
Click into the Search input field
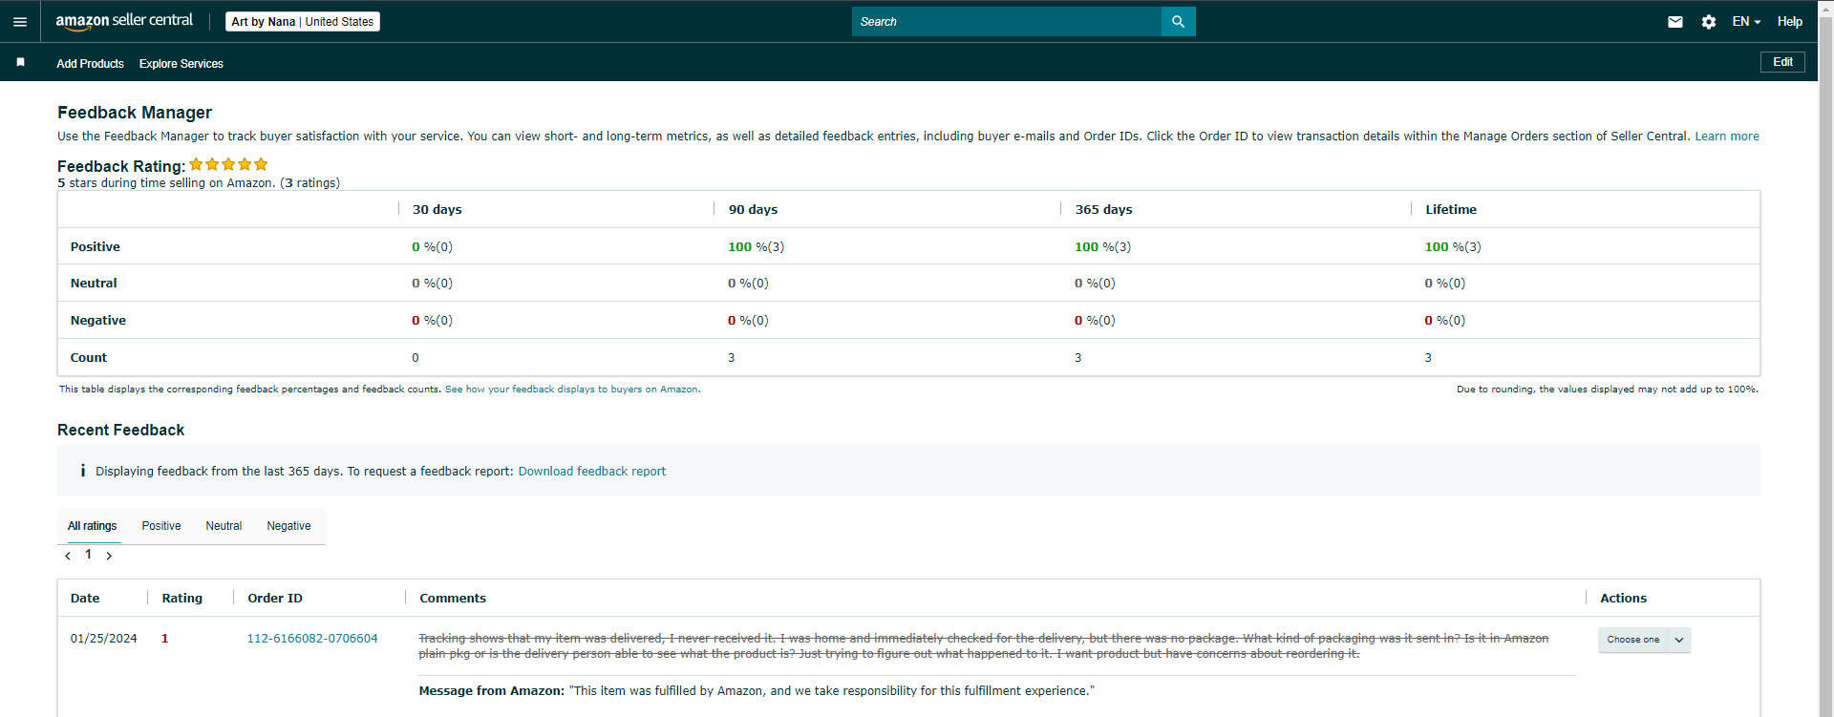pyautogui.click(x=1006, y=21)
